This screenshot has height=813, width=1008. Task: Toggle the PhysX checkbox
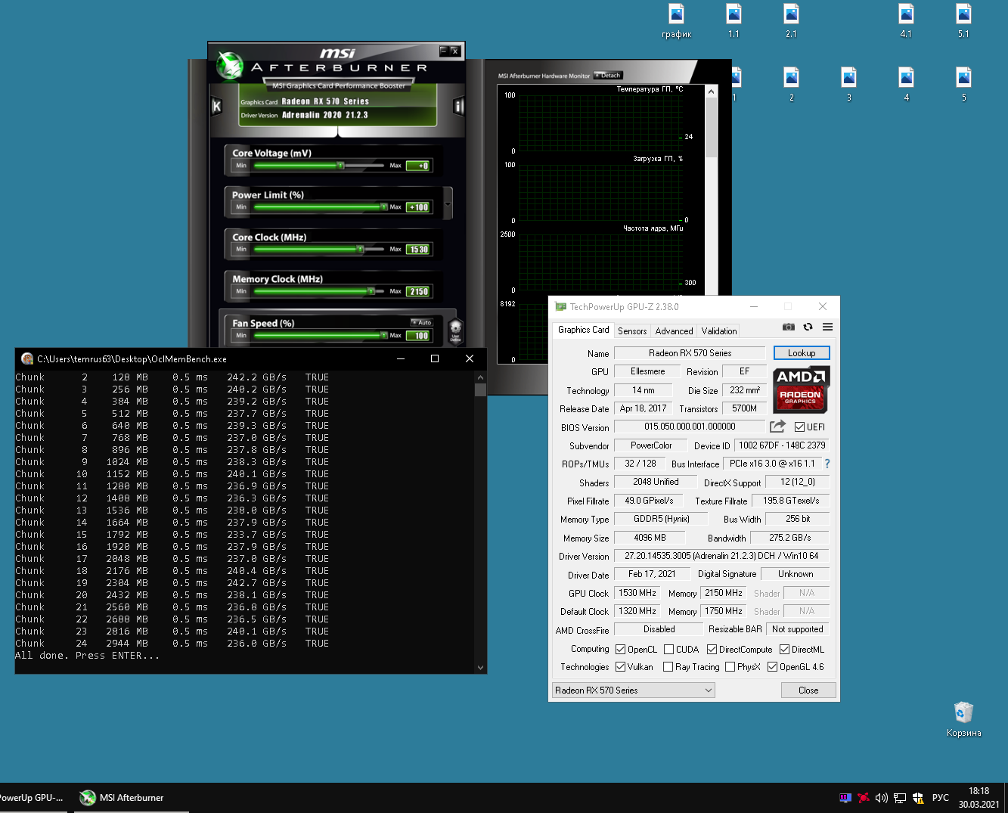click(730, 667)
